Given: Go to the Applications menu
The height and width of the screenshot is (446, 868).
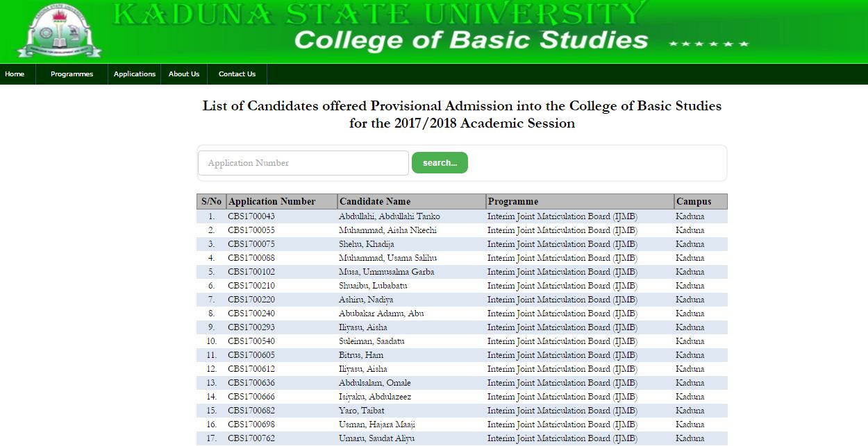Looking at the screenshot, I should coord(135,74).
